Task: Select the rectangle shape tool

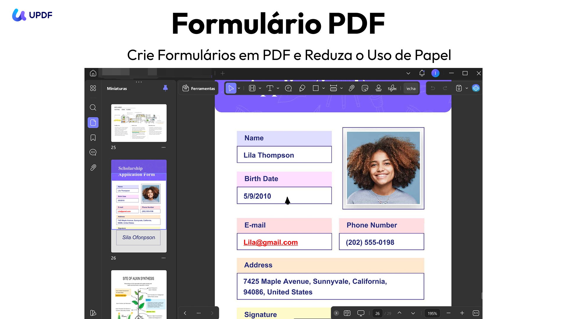Action: (x=316, y=88)
